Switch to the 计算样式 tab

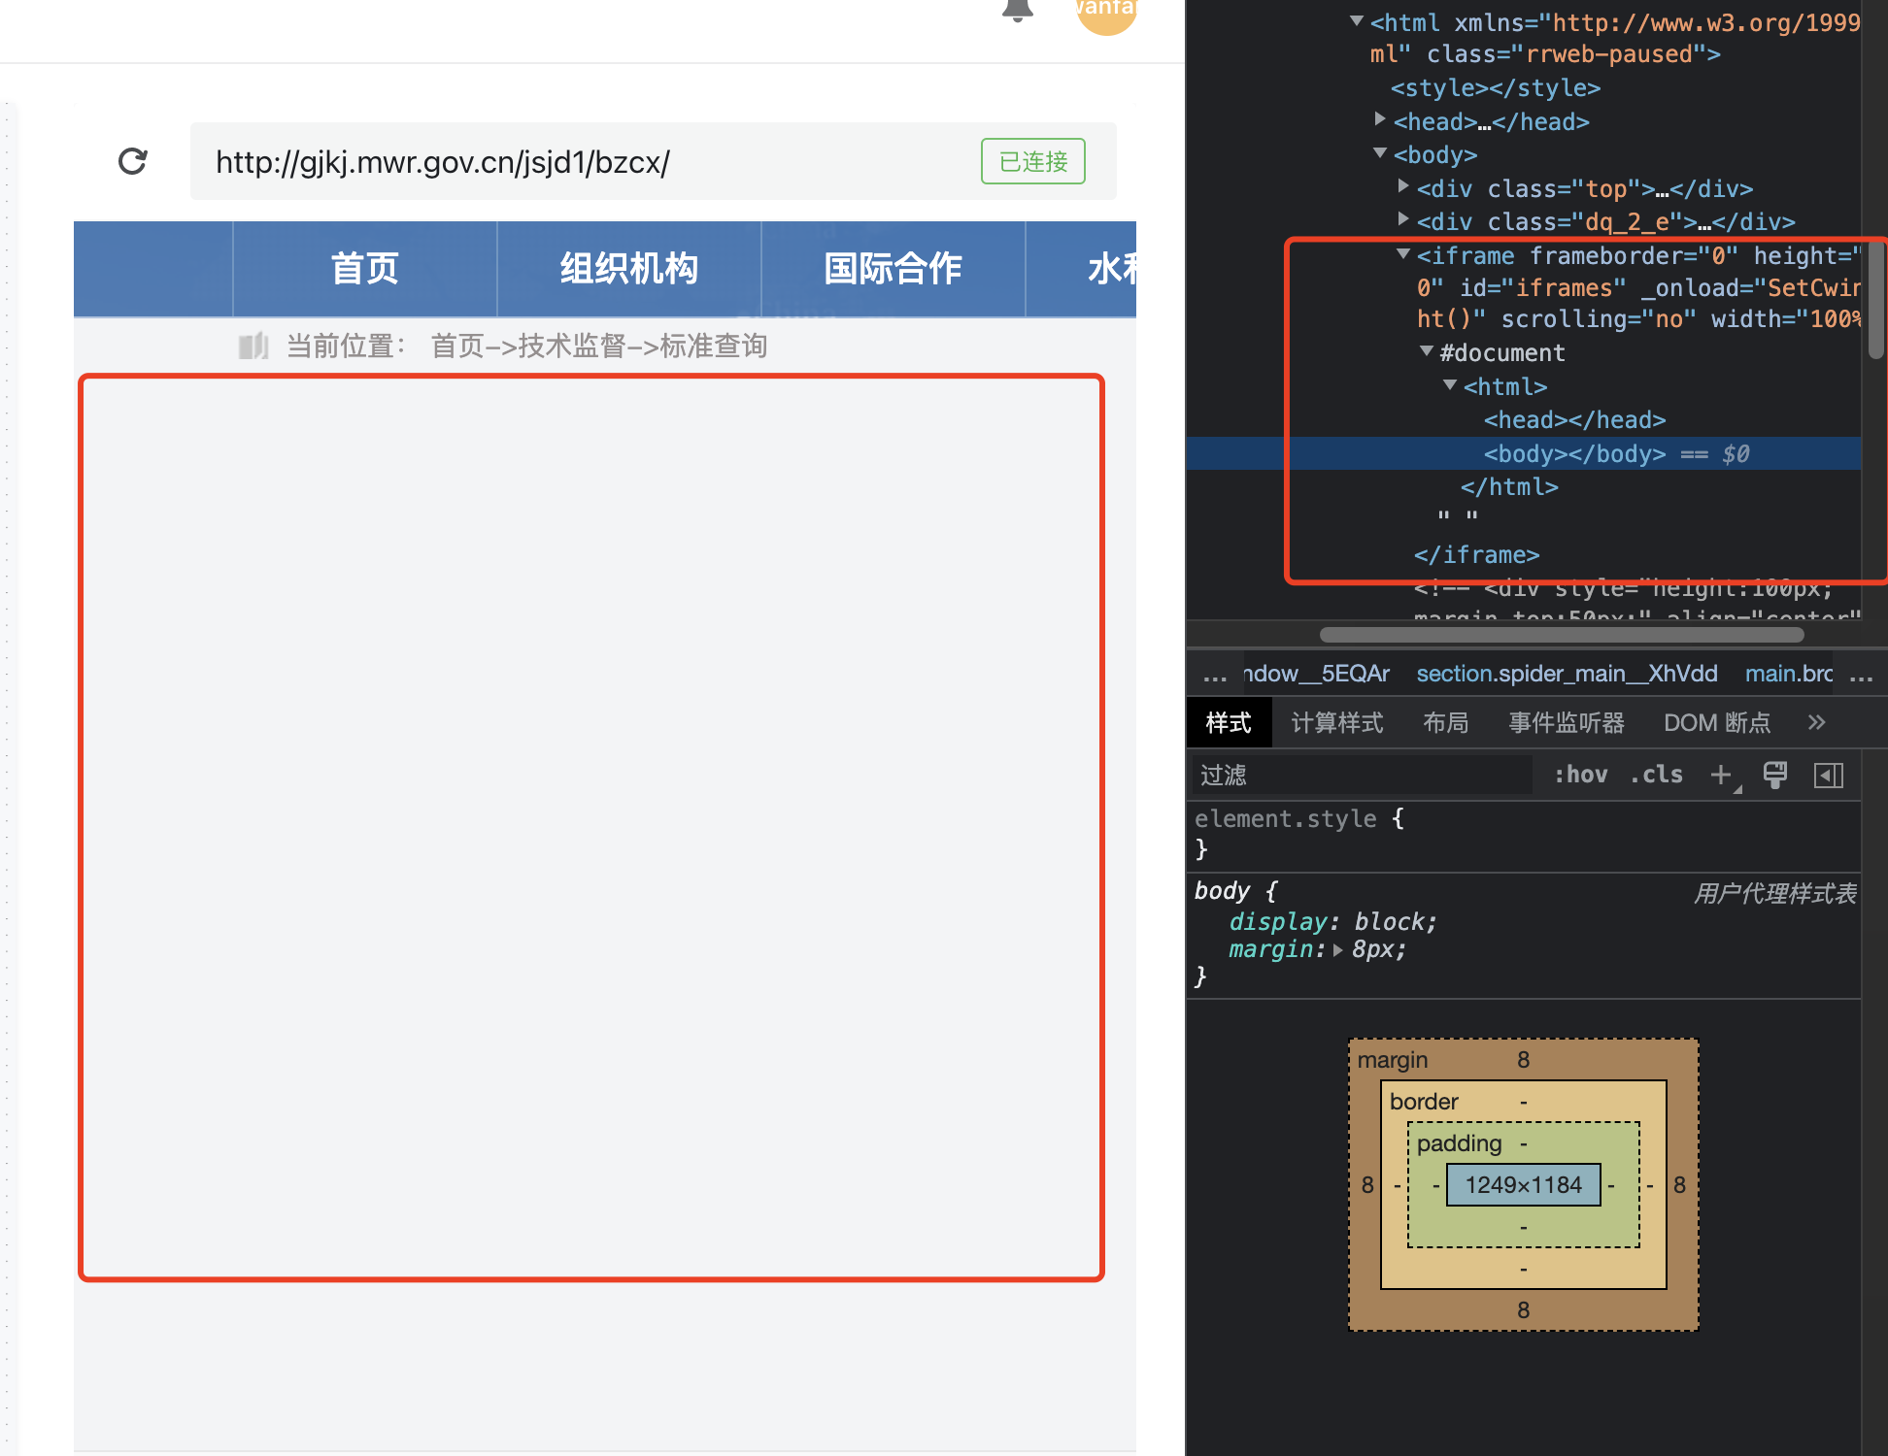(x=1336, y=722)
